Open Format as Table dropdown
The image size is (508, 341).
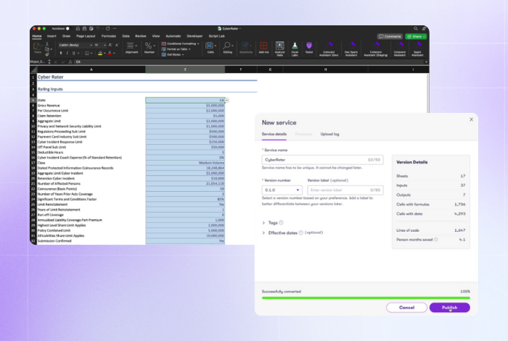[176, 49]
